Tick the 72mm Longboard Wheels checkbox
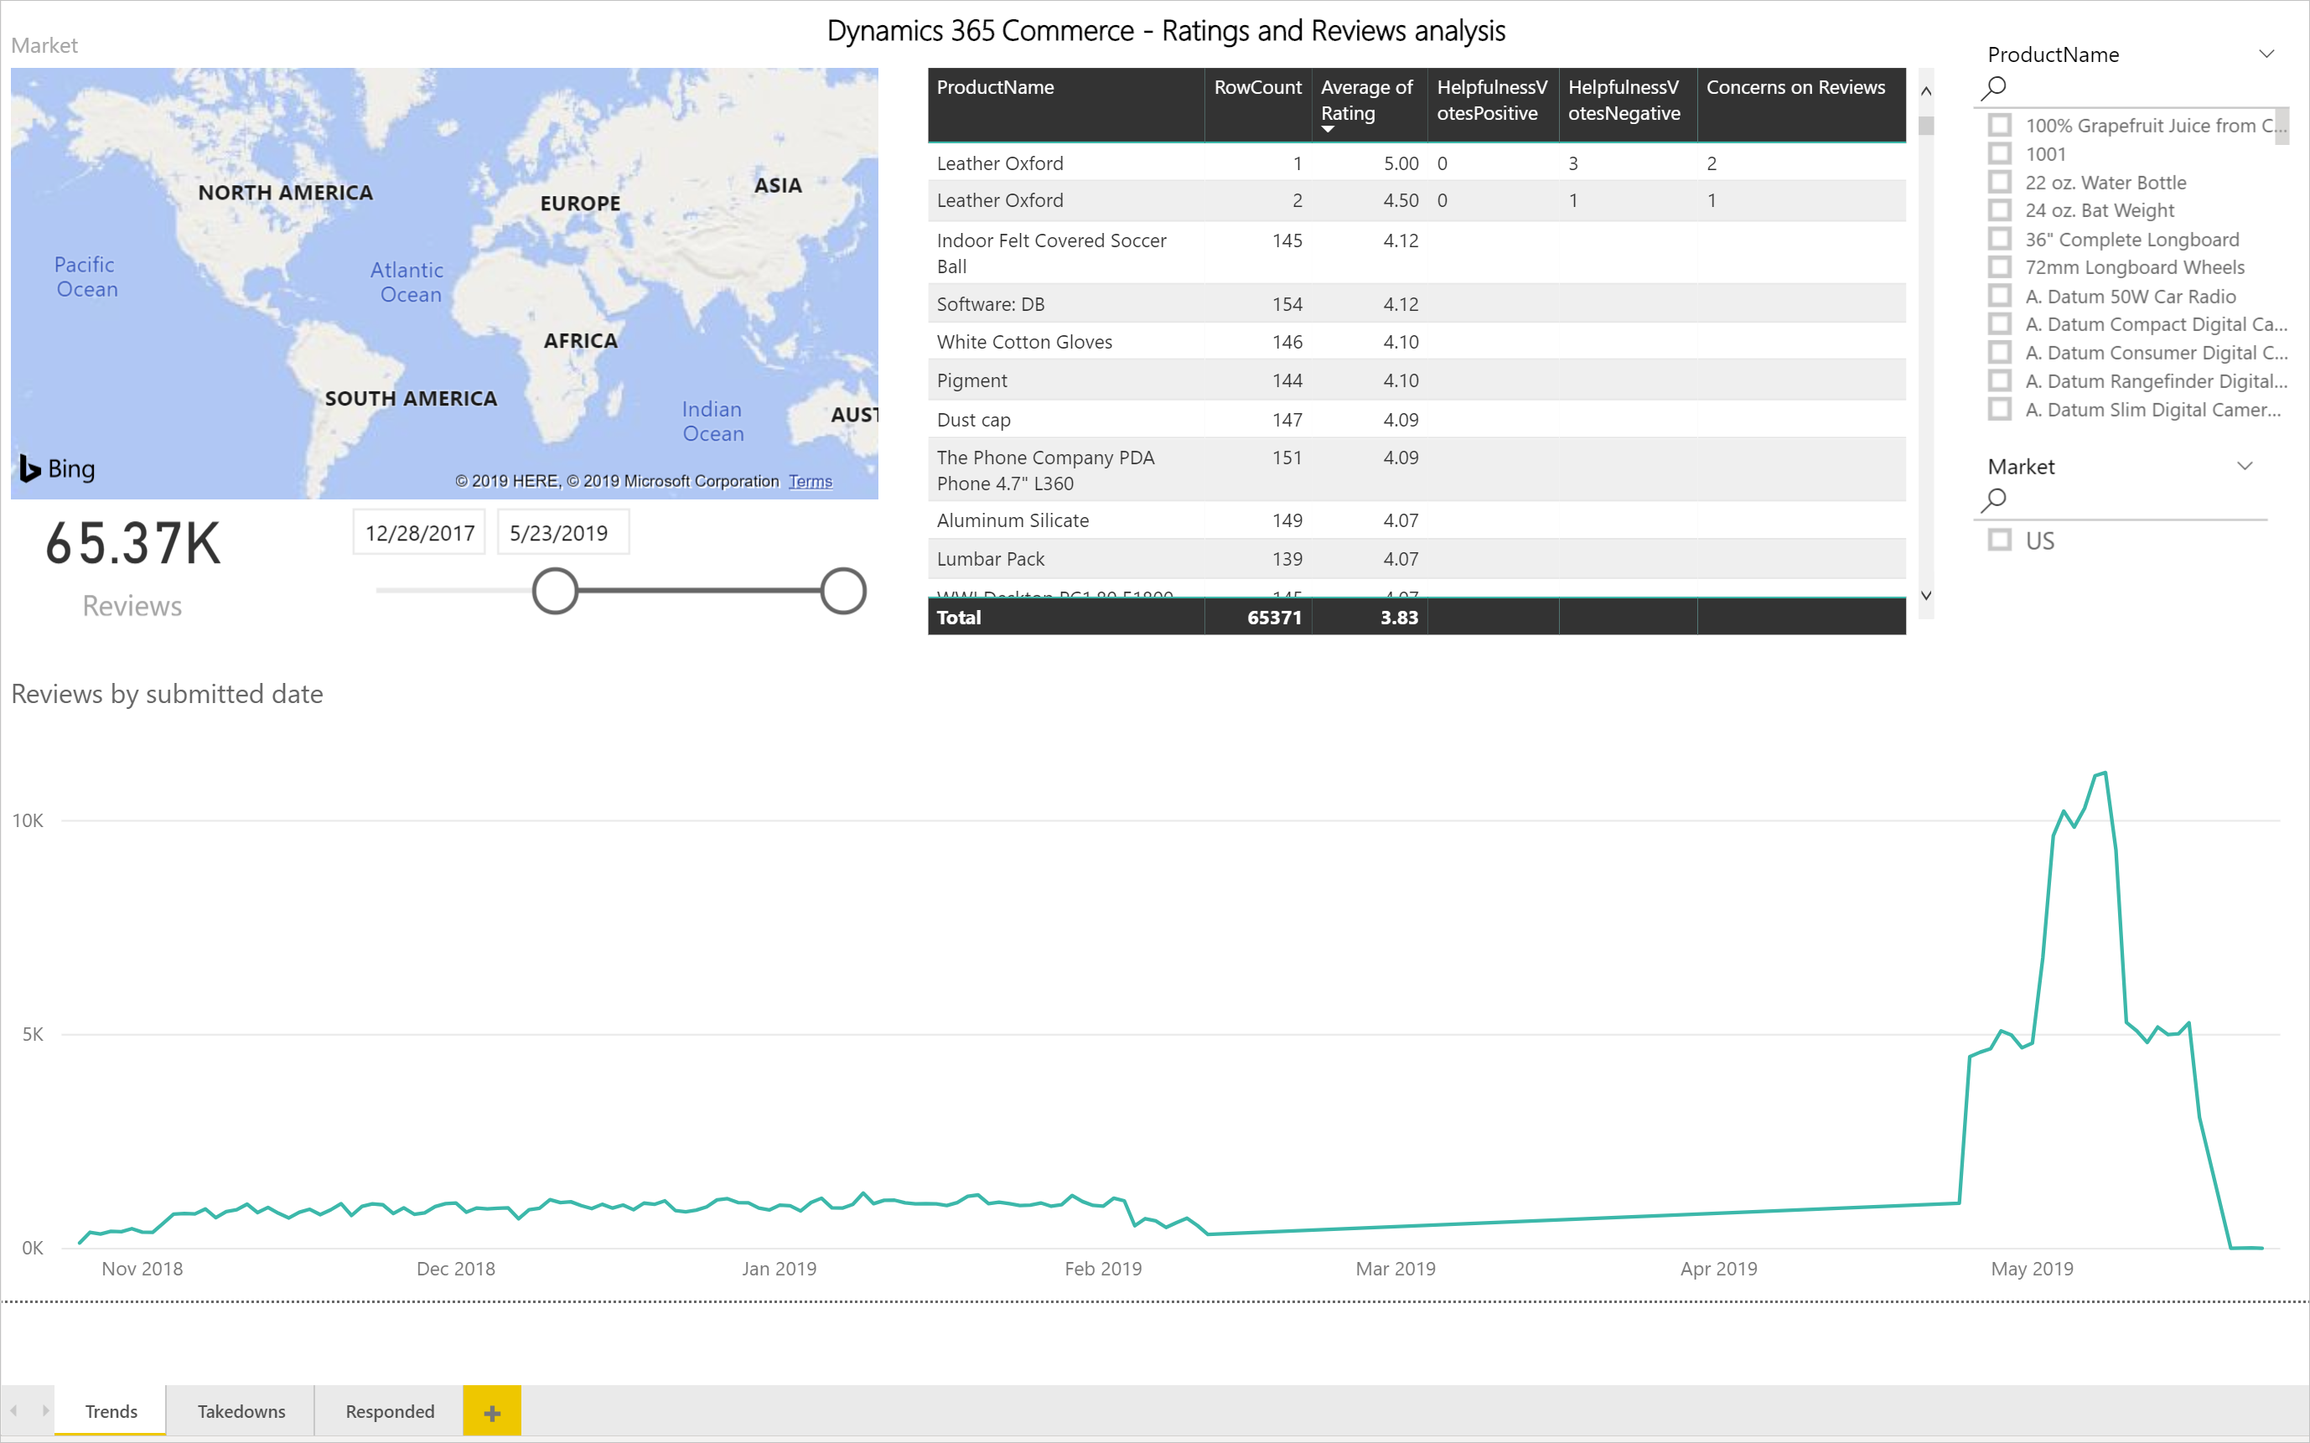Screen dimensions: 2310x1443 click(2000, 267)
